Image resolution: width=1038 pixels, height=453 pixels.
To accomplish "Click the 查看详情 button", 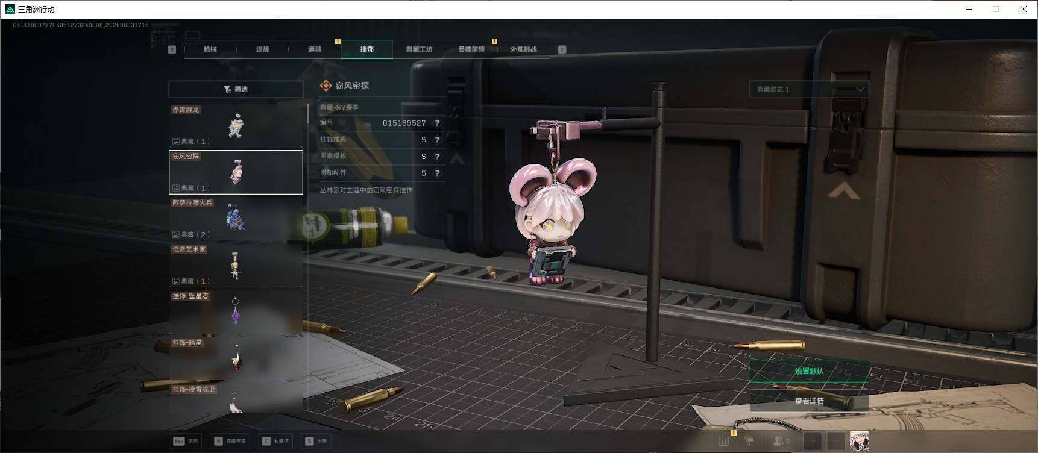I will 809,401.
